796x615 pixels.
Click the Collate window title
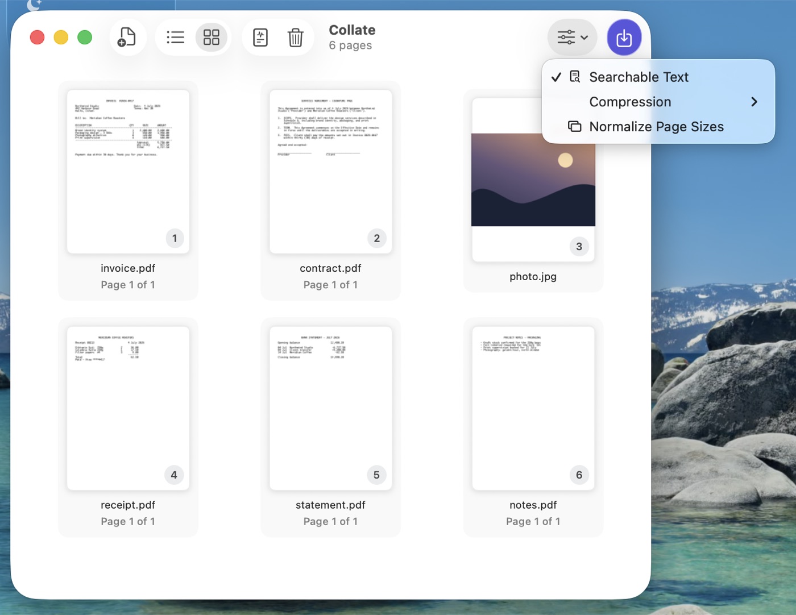point(352,30)
